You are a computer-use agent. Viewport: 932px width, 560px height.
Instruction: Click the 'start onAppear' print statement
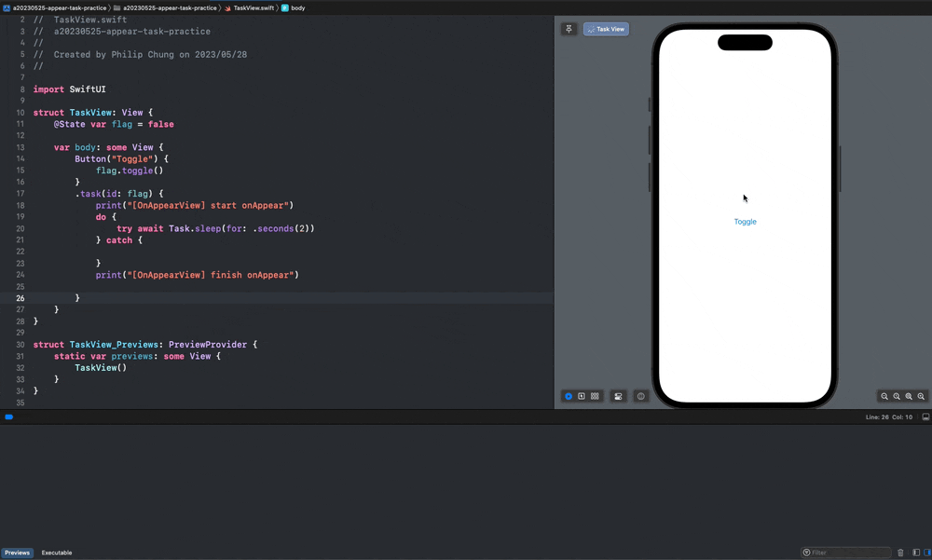(195, 206)
